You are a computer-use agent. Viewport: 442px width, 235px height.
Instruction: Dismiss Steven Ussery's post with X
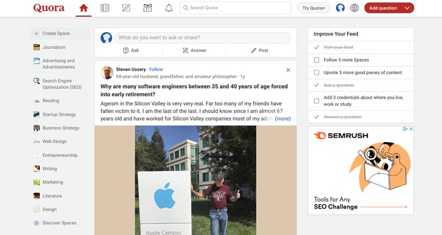(288, 70)
